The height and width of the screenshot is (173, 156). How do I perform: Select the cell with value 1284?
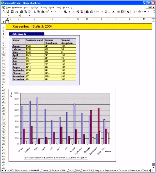(x=53, y=76)
